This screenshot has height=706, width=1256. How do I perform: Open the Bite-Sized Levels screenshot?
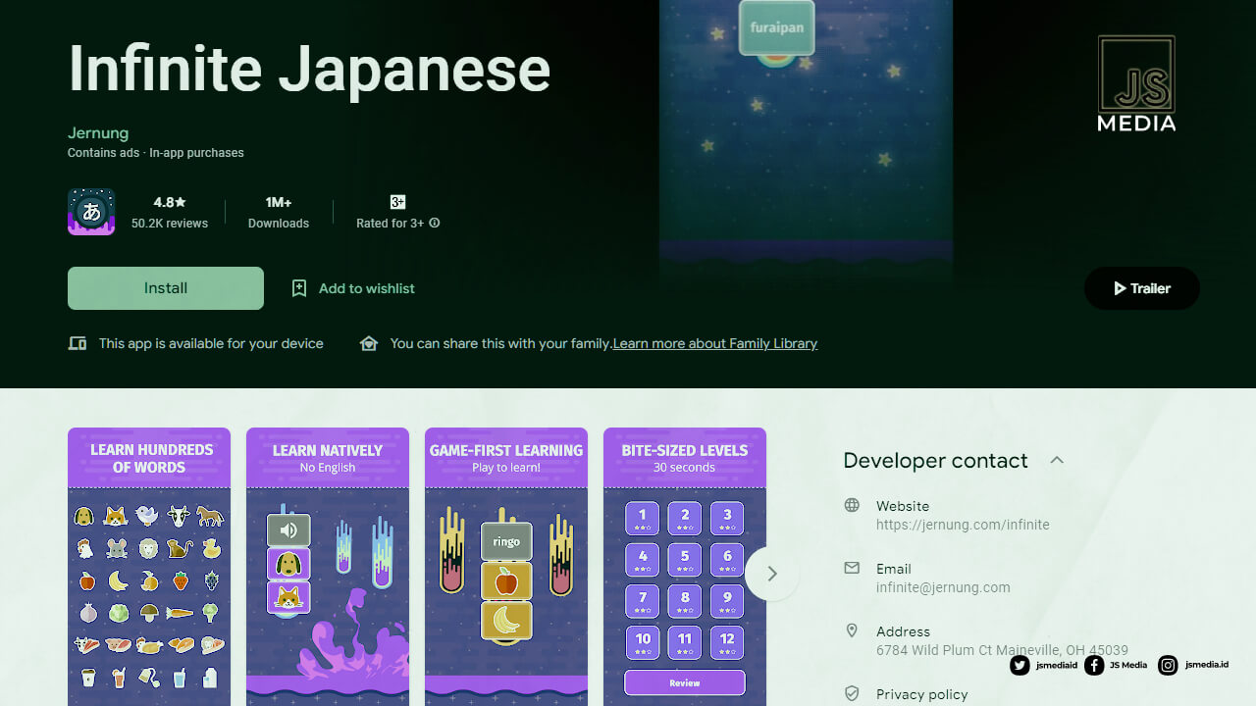685,567
